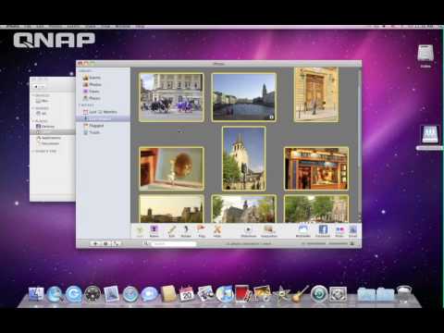Enter full screen view with bottom button
Screen dimensions: 444x333
point(116,243)
